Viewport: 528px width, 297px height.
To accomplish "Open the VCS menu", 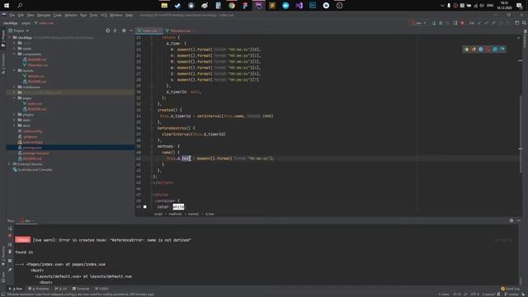I will [x=104, y=15].
